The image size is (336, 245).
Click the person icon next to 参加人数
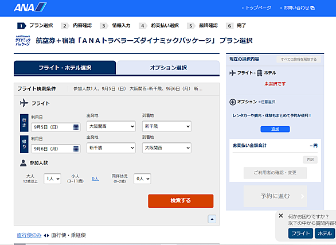[x=23, y=163]
